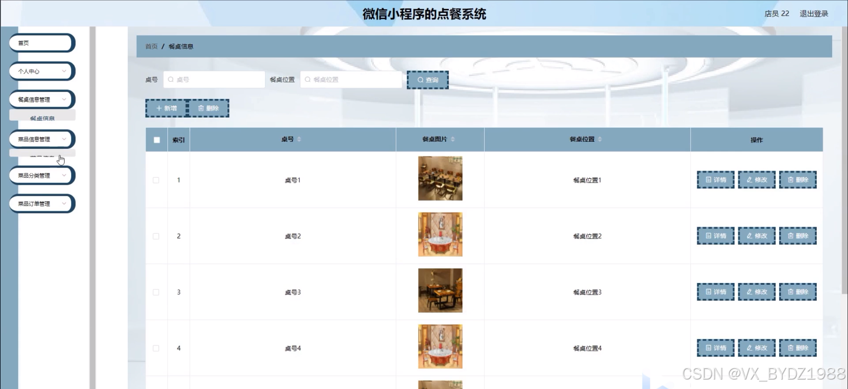Click 修改 in 桌号4 row
Image resolution: width=848 pixels, height=389 pixels.
point(757,348)
